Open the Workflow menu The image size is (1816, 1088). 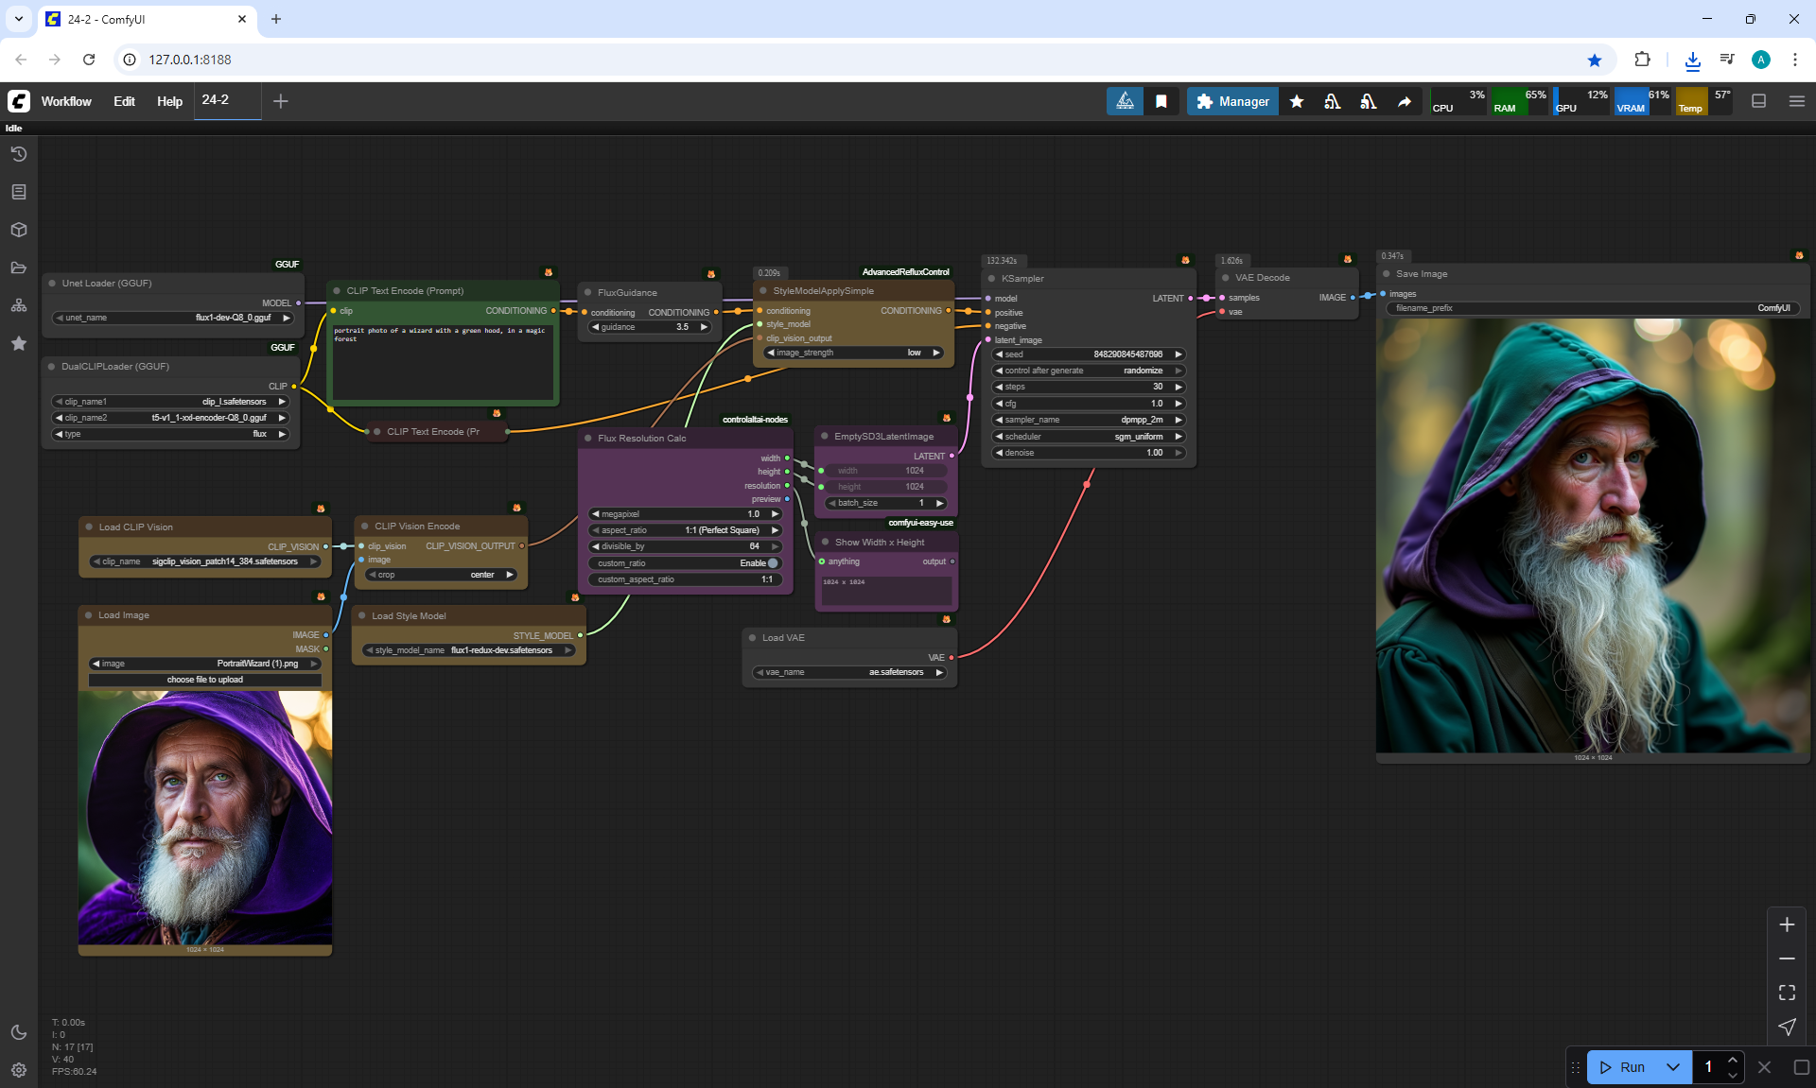[x=66, y=101]
